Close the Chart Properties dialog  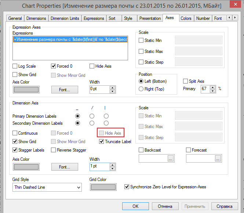236,4
